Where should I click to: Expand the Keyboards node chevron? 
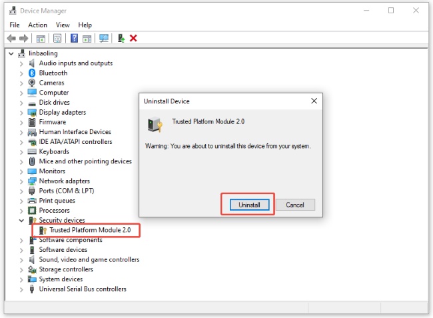coord(21,152)
